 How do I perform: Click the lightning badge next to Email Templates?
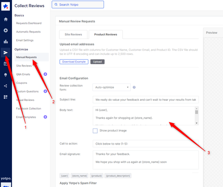pos(45,117)
